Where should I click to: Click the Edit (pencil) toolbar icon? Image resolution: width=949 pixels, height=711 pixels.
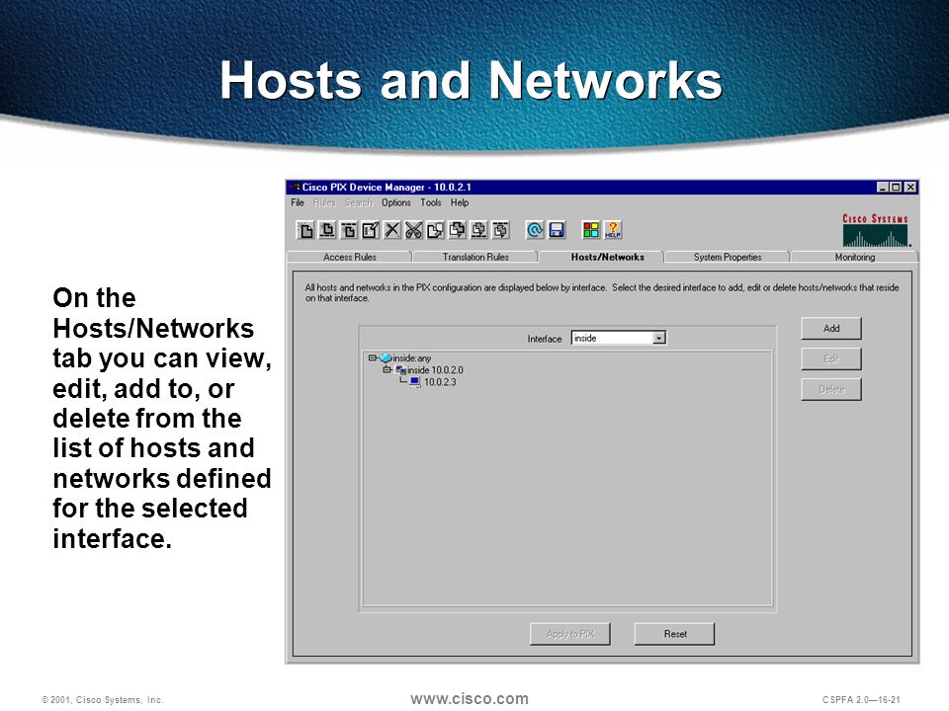[x=371, y=230]
